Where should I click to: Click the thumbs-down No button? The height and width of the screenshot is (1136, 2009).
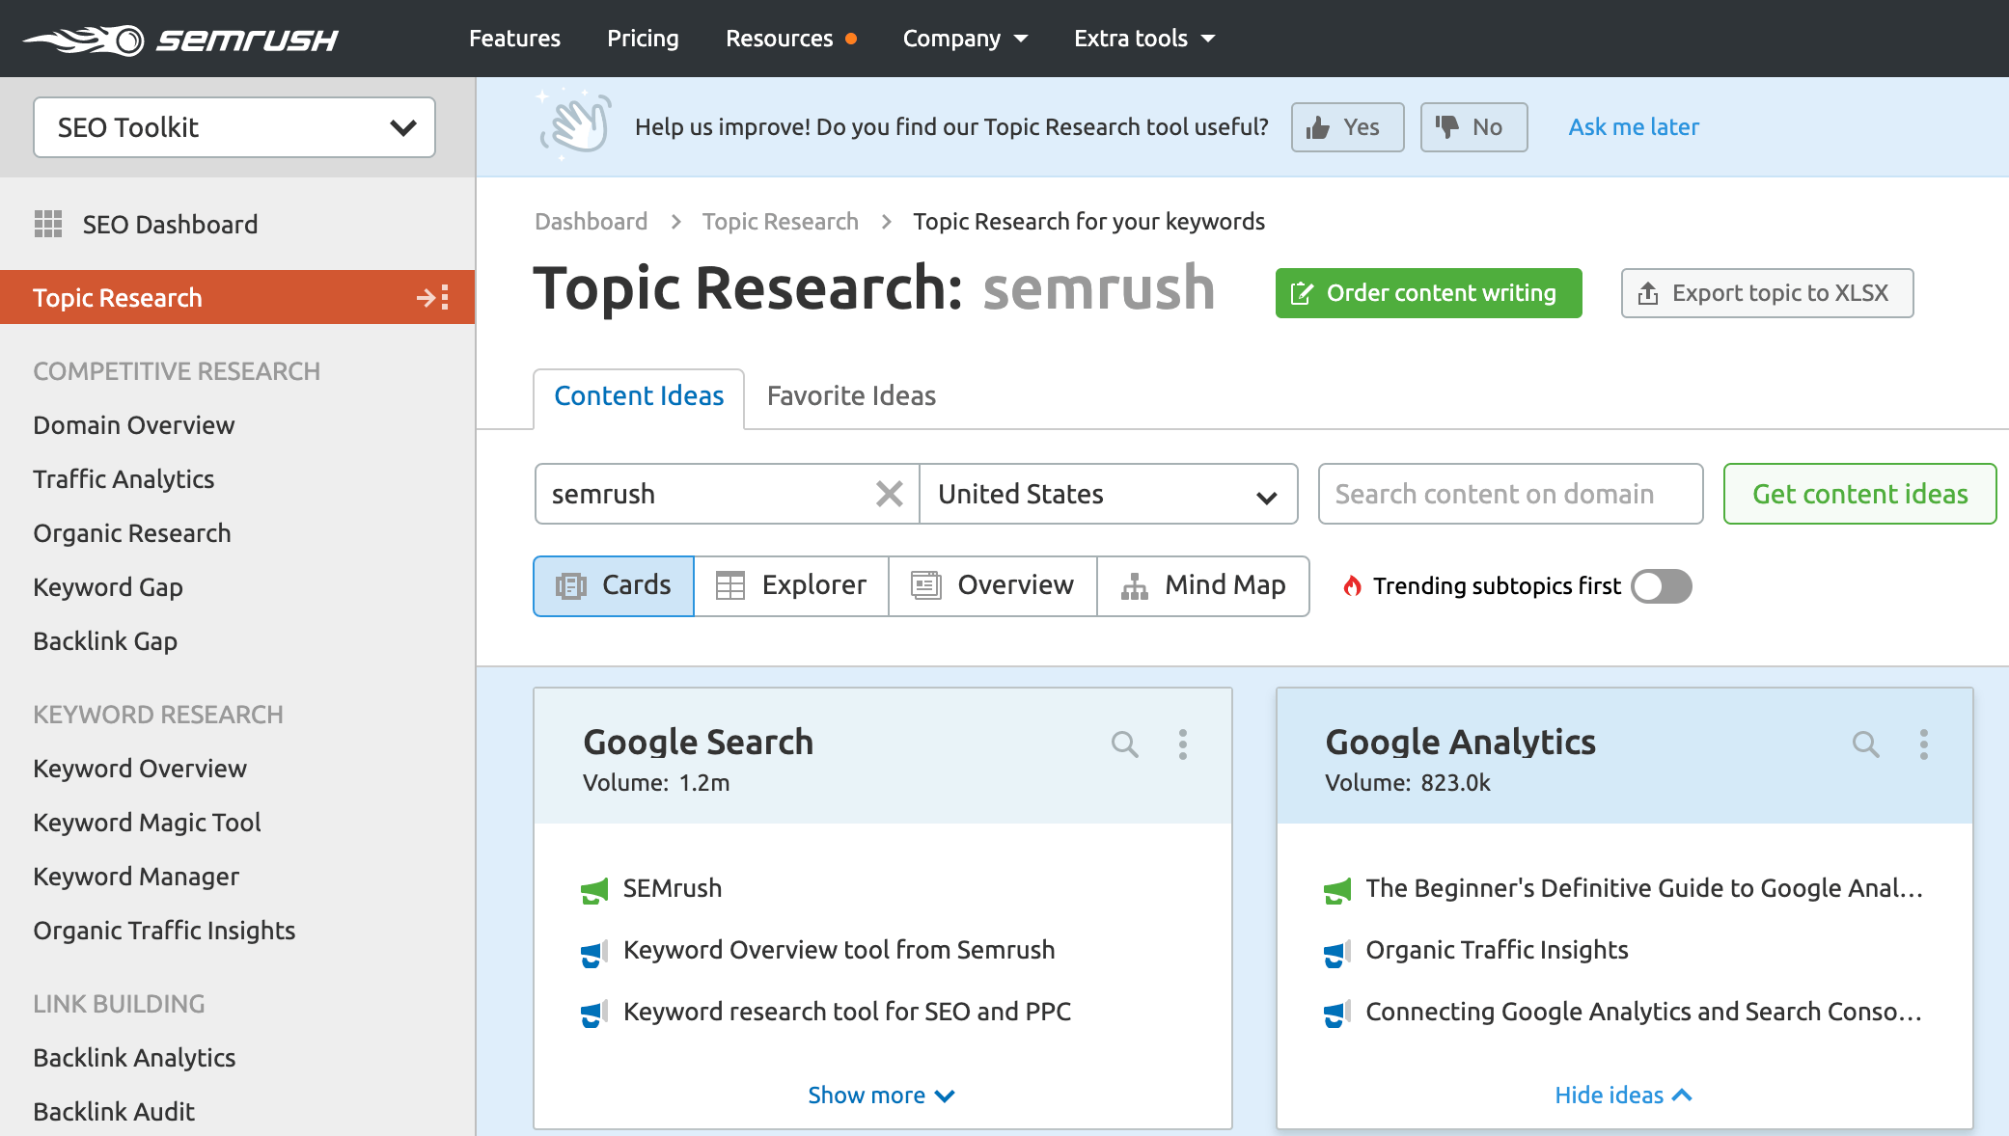point(1473,127)
